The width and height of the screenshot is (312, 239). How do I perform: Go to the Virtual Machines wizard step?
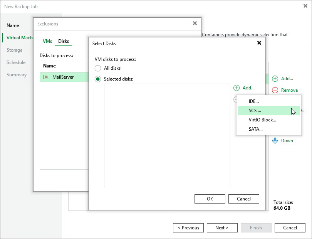click(x=20, y=38)
